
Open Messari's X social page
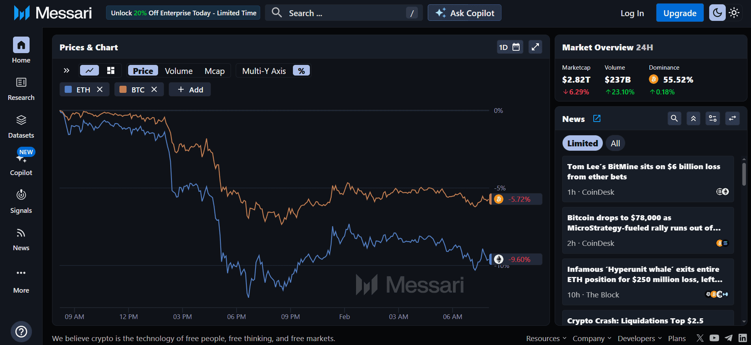[700, 338]
